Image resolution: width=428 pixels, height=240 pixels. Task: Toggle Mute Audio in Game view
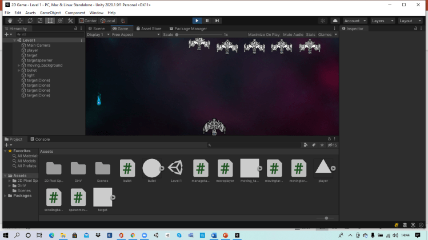[293, 35]
